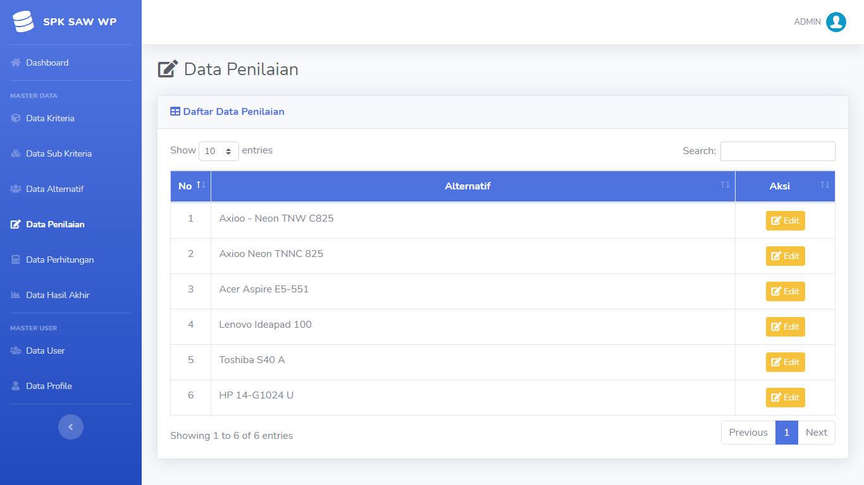Open Data Sub Kriteria menu item
864x485 pixels.
point(71,153)
